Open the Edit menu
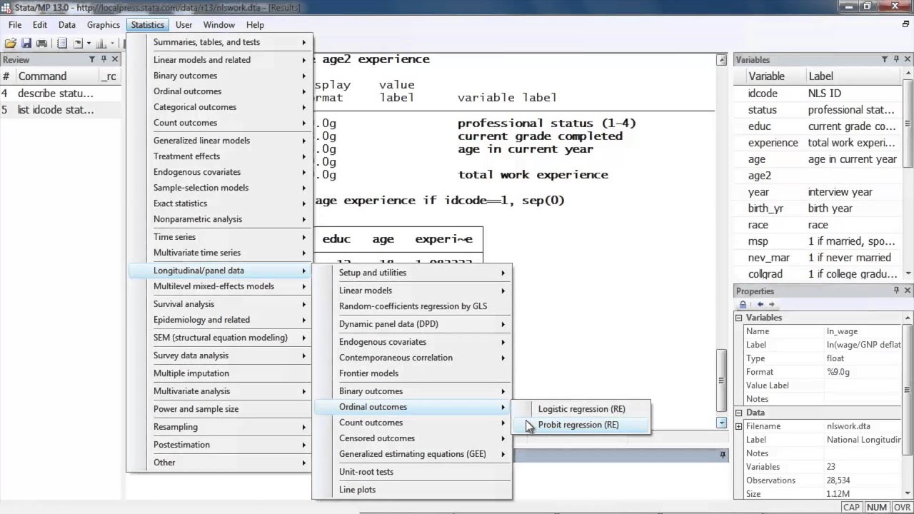This screenshot has height=514, width=914. point(40,25)
